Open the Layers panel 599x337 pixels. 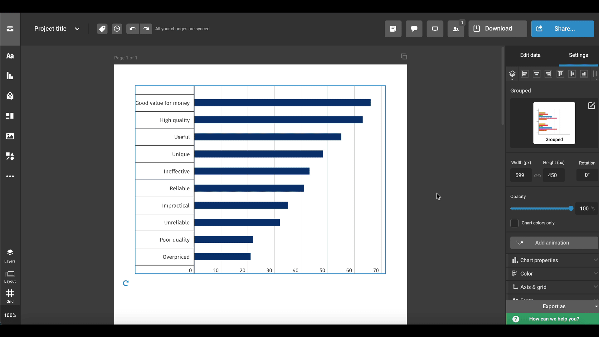tap(10, 256)
